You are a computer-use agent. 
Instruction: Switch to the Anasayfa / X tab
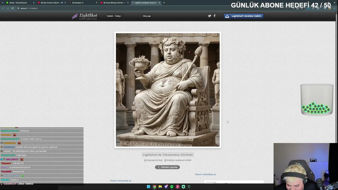tap(83, 3)
